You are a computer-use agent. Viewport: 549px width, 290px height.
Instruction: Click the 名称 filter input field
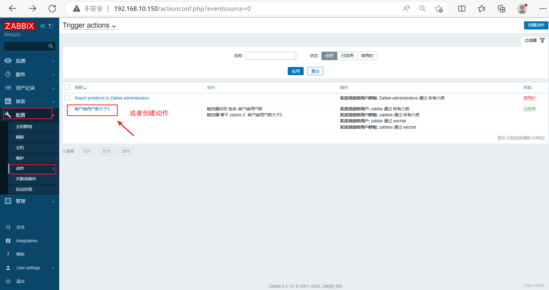tap(271, 56)
